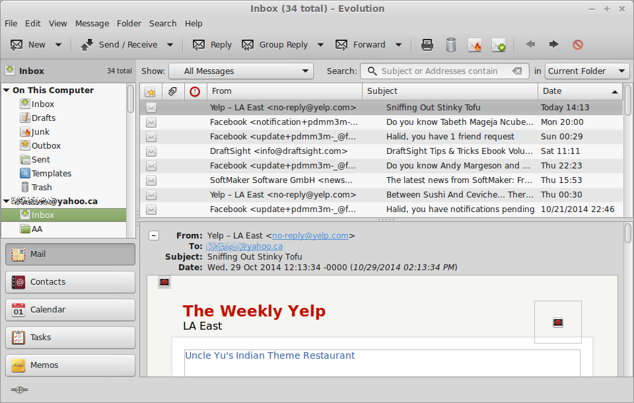Viewport: 634px width, 403px height.
Task: Print the selected message
Action: point(427,45)
